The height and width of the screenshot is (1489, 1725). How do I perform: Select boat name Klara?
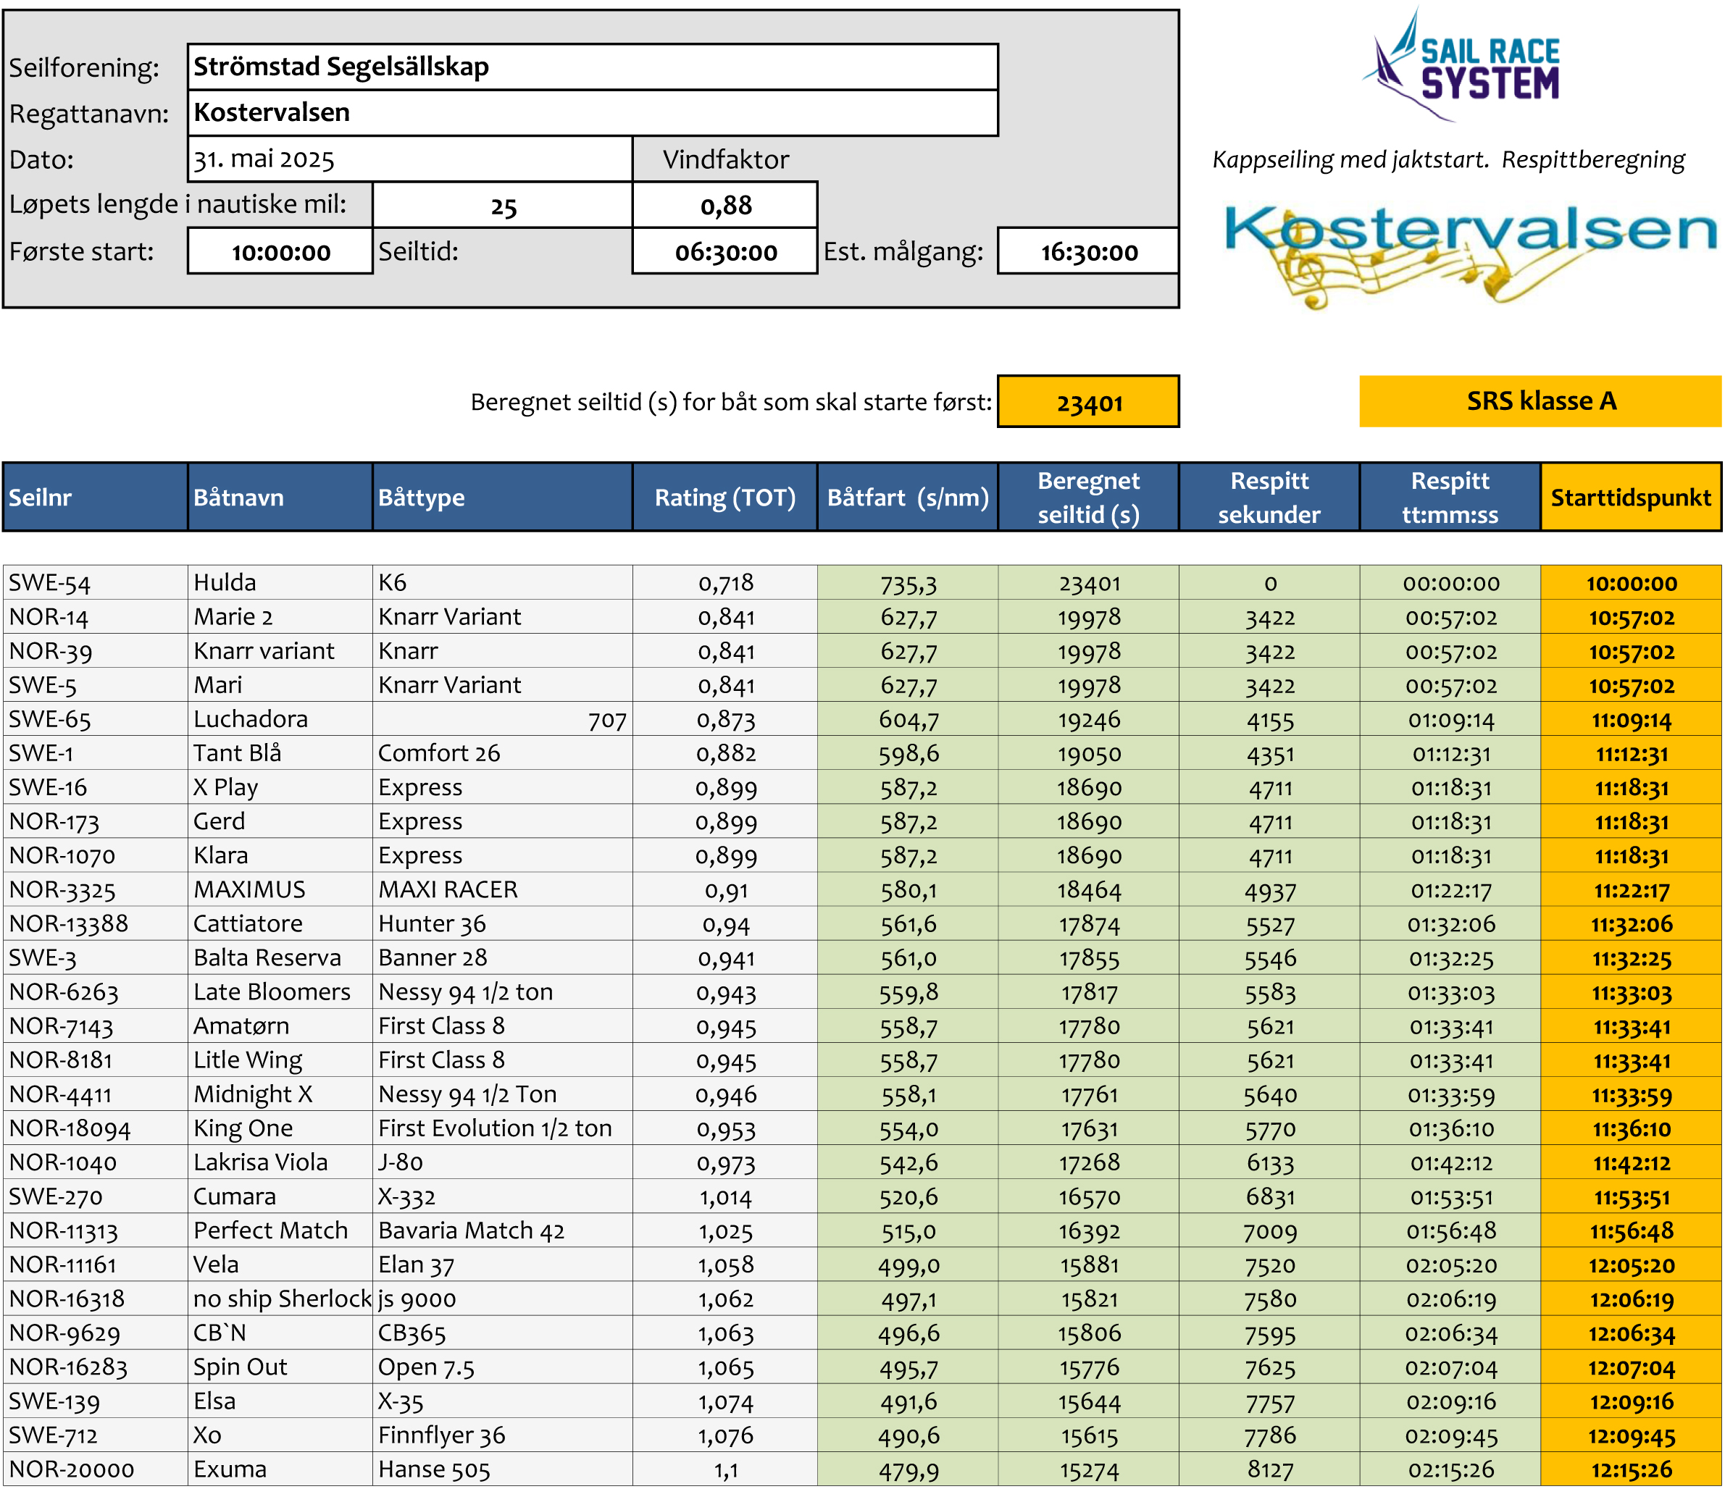pyautogui.click(x=280, y=855)
